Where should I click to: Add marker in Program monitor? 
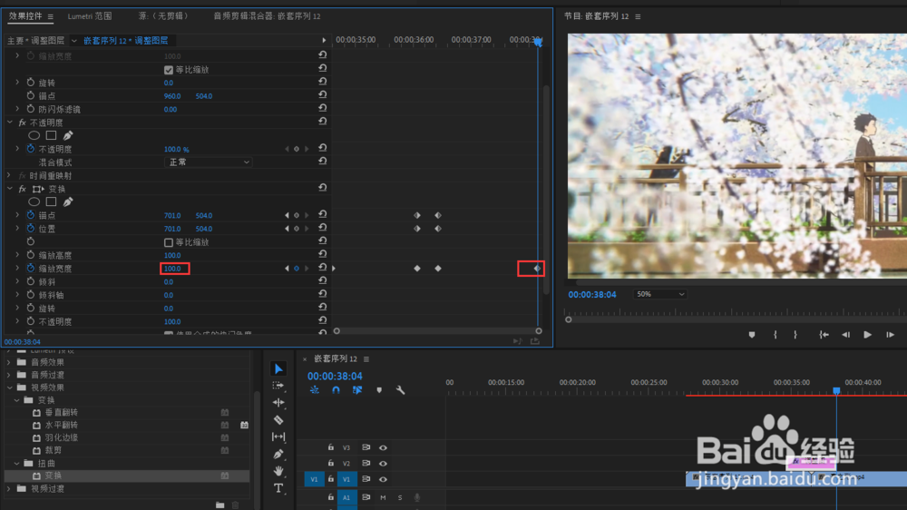coord(751,335)
